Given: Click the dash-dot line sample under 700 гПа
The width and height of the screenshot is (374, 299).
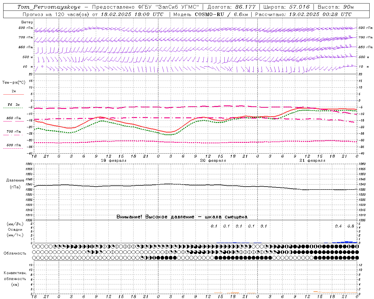Looking at the screenshot, I should 13,135.
